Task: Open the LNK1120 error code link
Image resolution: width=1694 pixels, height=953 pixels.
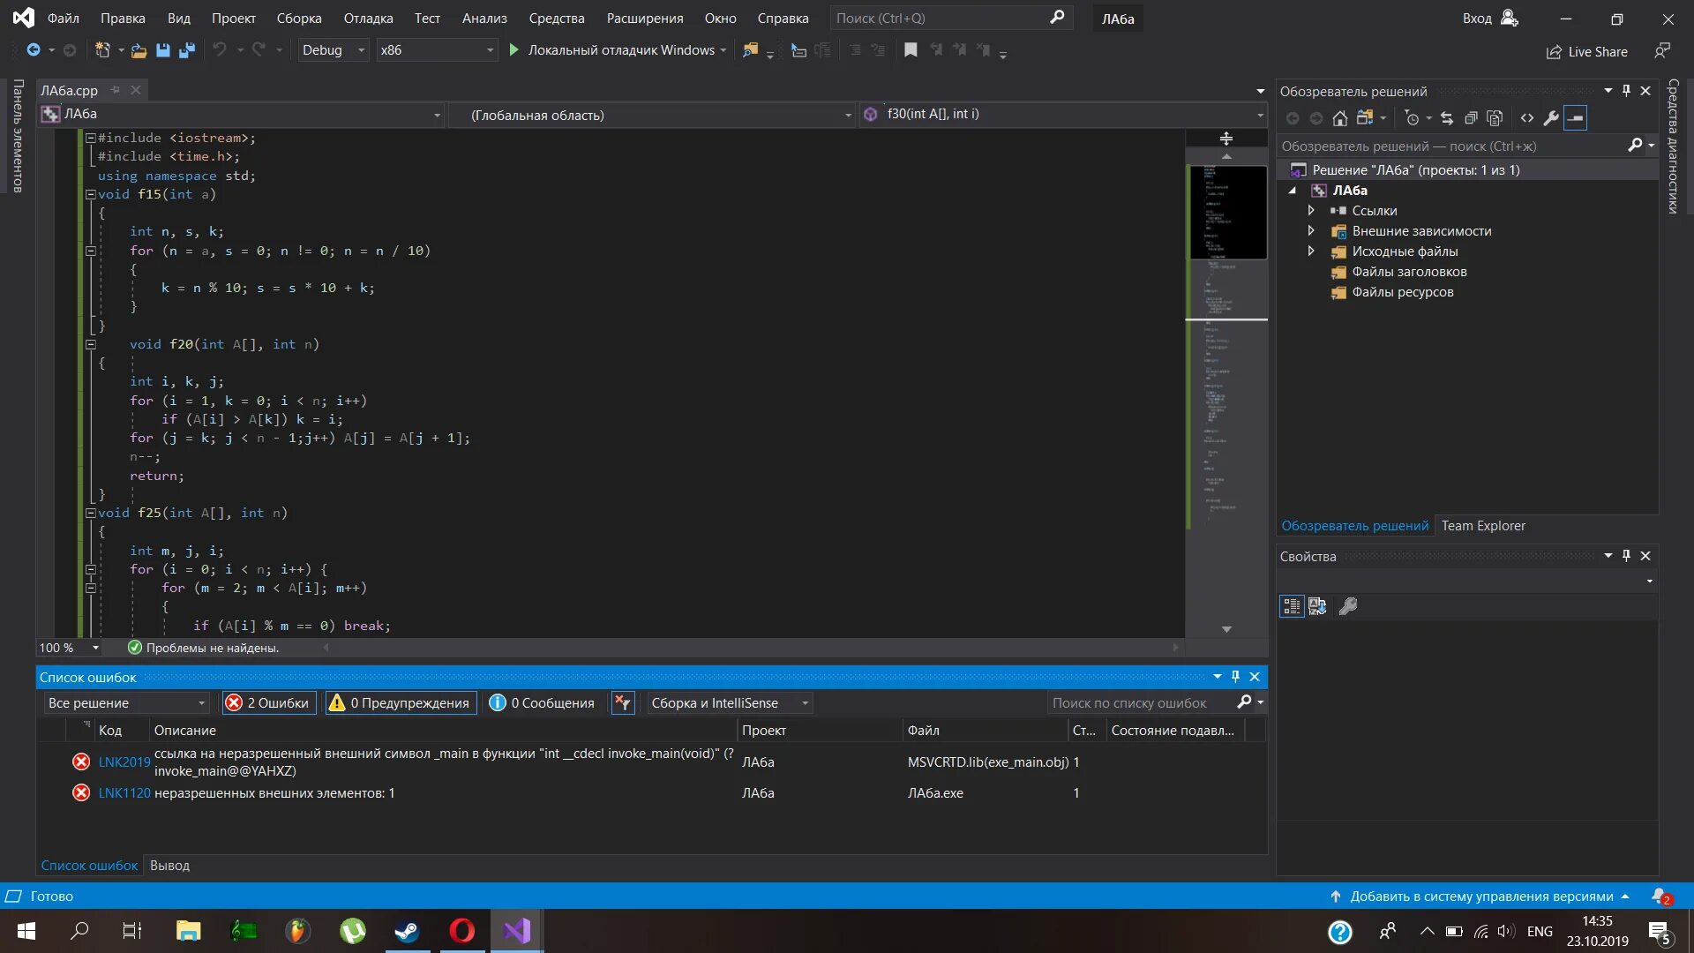Action: point(124,793)
